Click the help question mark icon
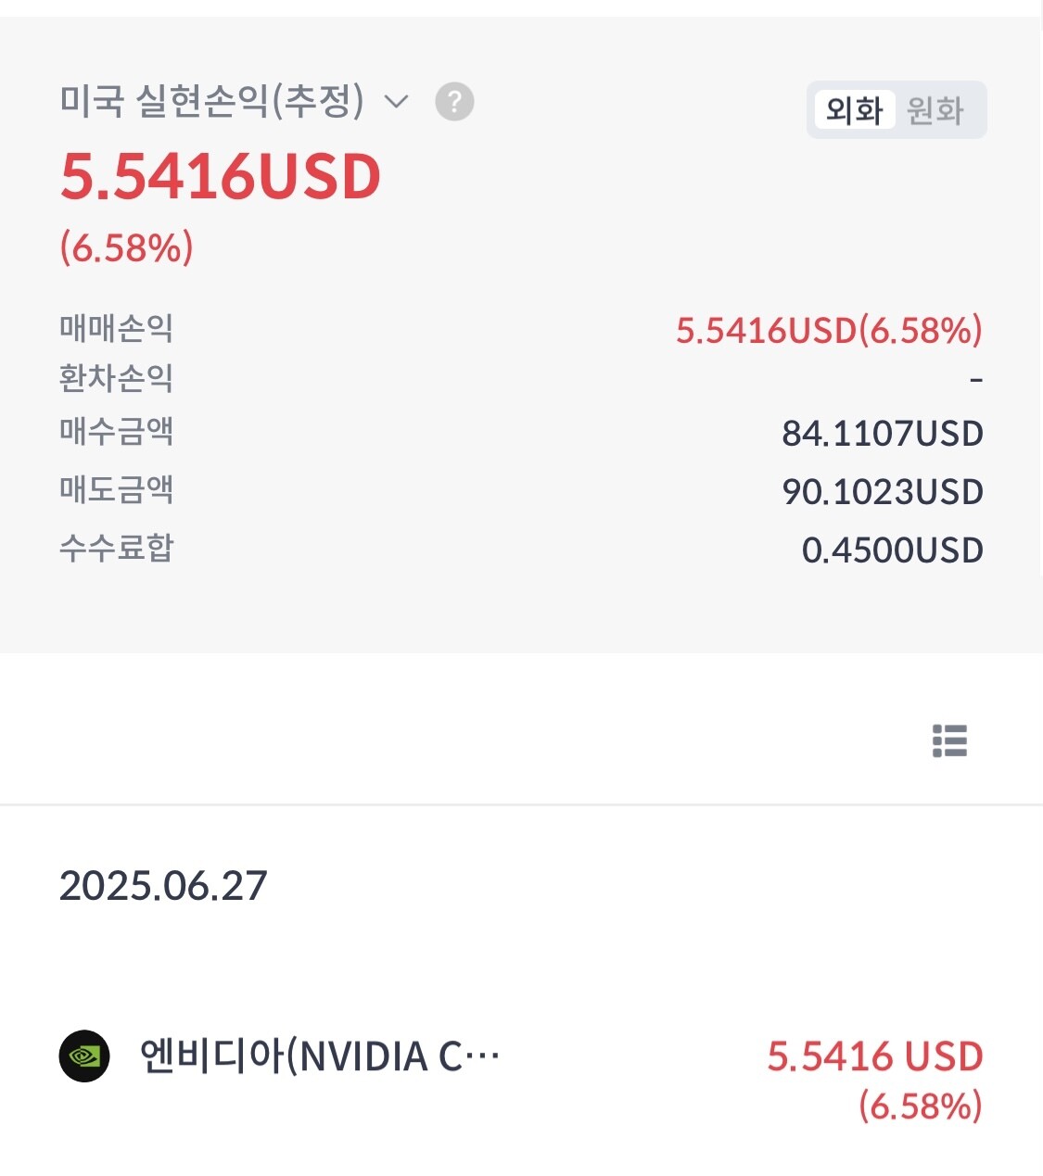Viewport: 1043px width, 1176px height. click(x=454, y=102)
